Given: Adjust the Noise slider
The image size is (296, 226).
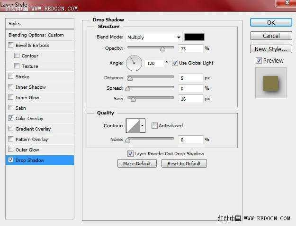Looking at the screenshot, I should point(128,140).
